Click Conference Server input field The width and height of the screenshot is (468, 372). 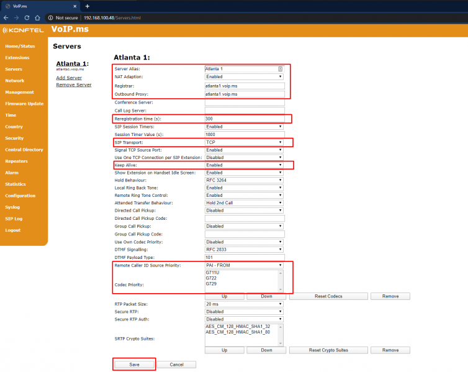(x=245, y=102)
